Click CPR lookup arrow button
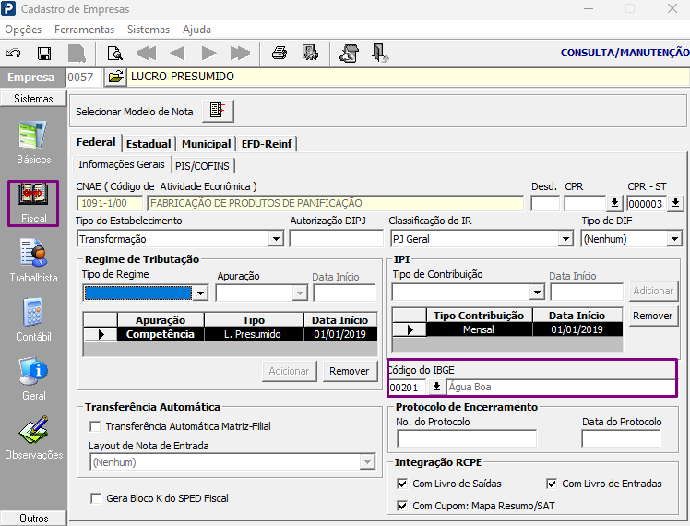690x526 pixels. coord(614,203)
